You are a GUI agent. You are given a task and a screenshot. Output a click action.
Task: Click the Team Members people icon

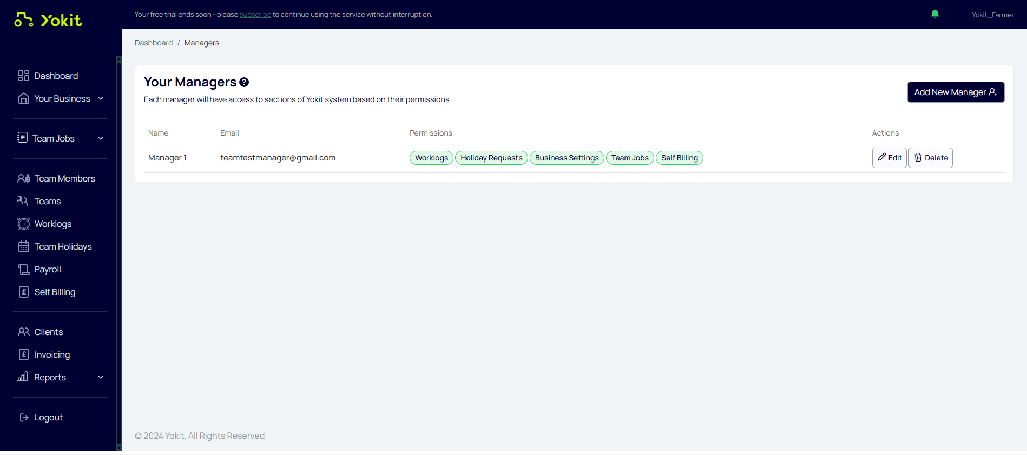24,178
